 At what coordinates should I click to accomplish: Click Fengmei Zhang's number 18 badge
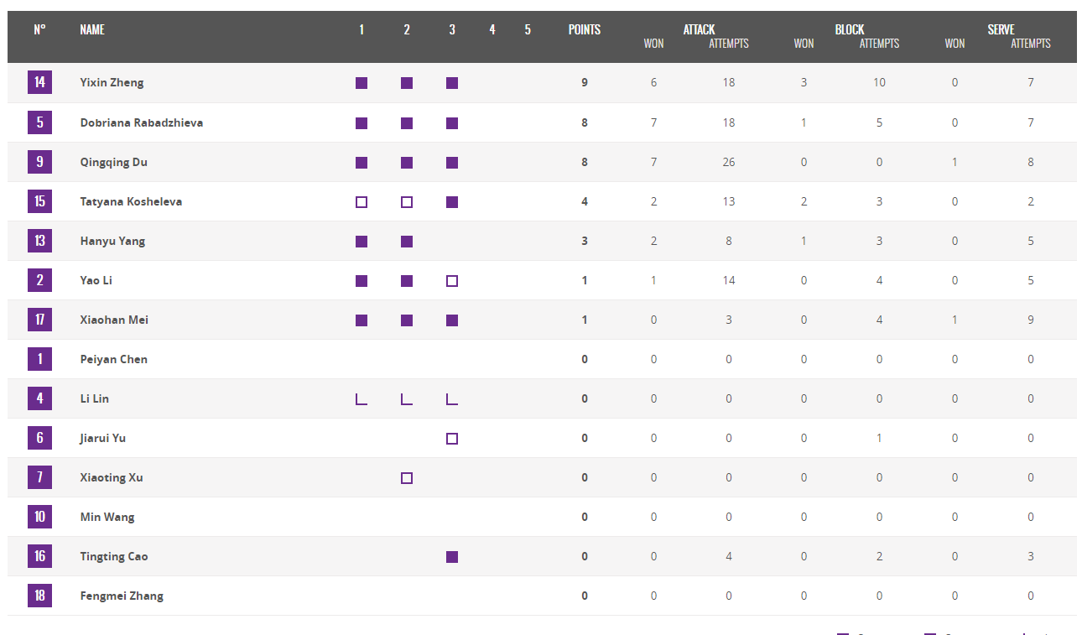39,596
